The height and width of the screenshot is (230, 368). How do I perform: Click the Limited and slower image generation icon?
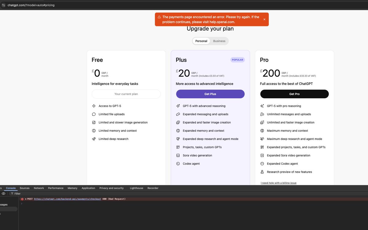pyautogui.click(x=94, y=123)
